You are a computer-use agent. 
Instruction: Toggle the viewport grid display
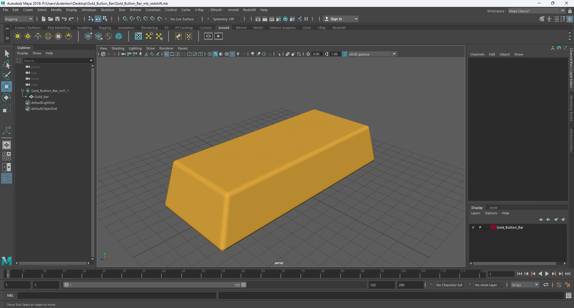click(x=167, y=54)
